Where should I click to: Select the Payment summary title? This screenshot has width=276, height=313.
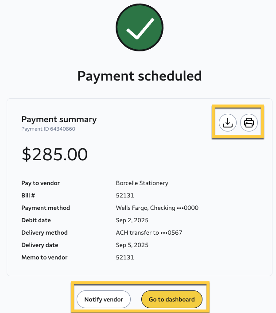click(59, 119)
